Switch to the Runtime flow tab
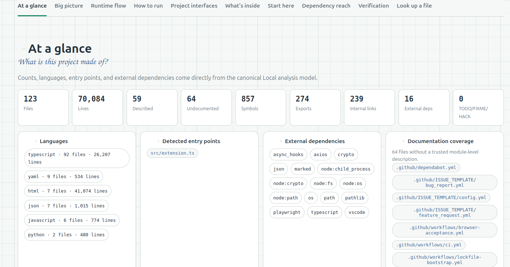This screenshot has width=510, height=267. click(109, 6)
